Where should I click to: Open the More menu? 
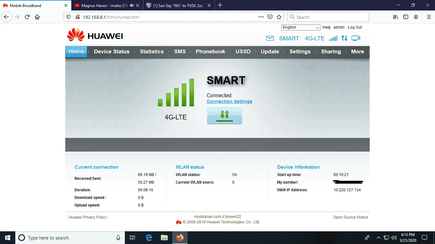(x=358, y=51)
